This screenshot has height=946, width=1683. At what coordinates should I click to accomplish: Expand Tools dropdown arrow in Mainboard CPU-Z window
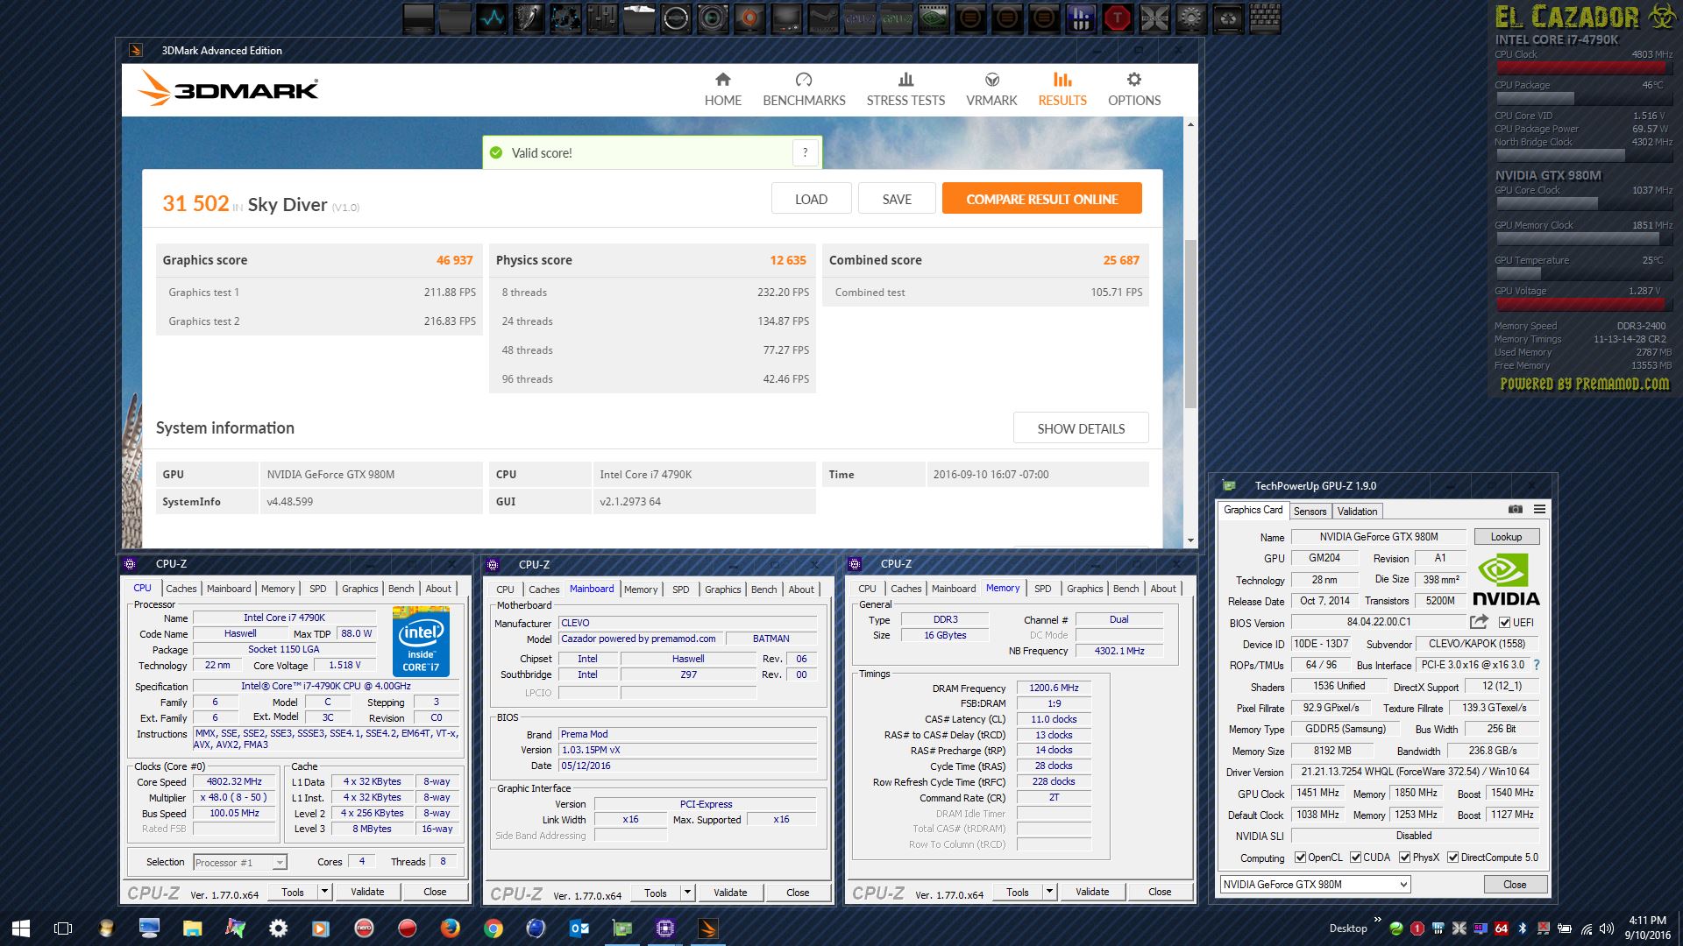coord(687,893)
